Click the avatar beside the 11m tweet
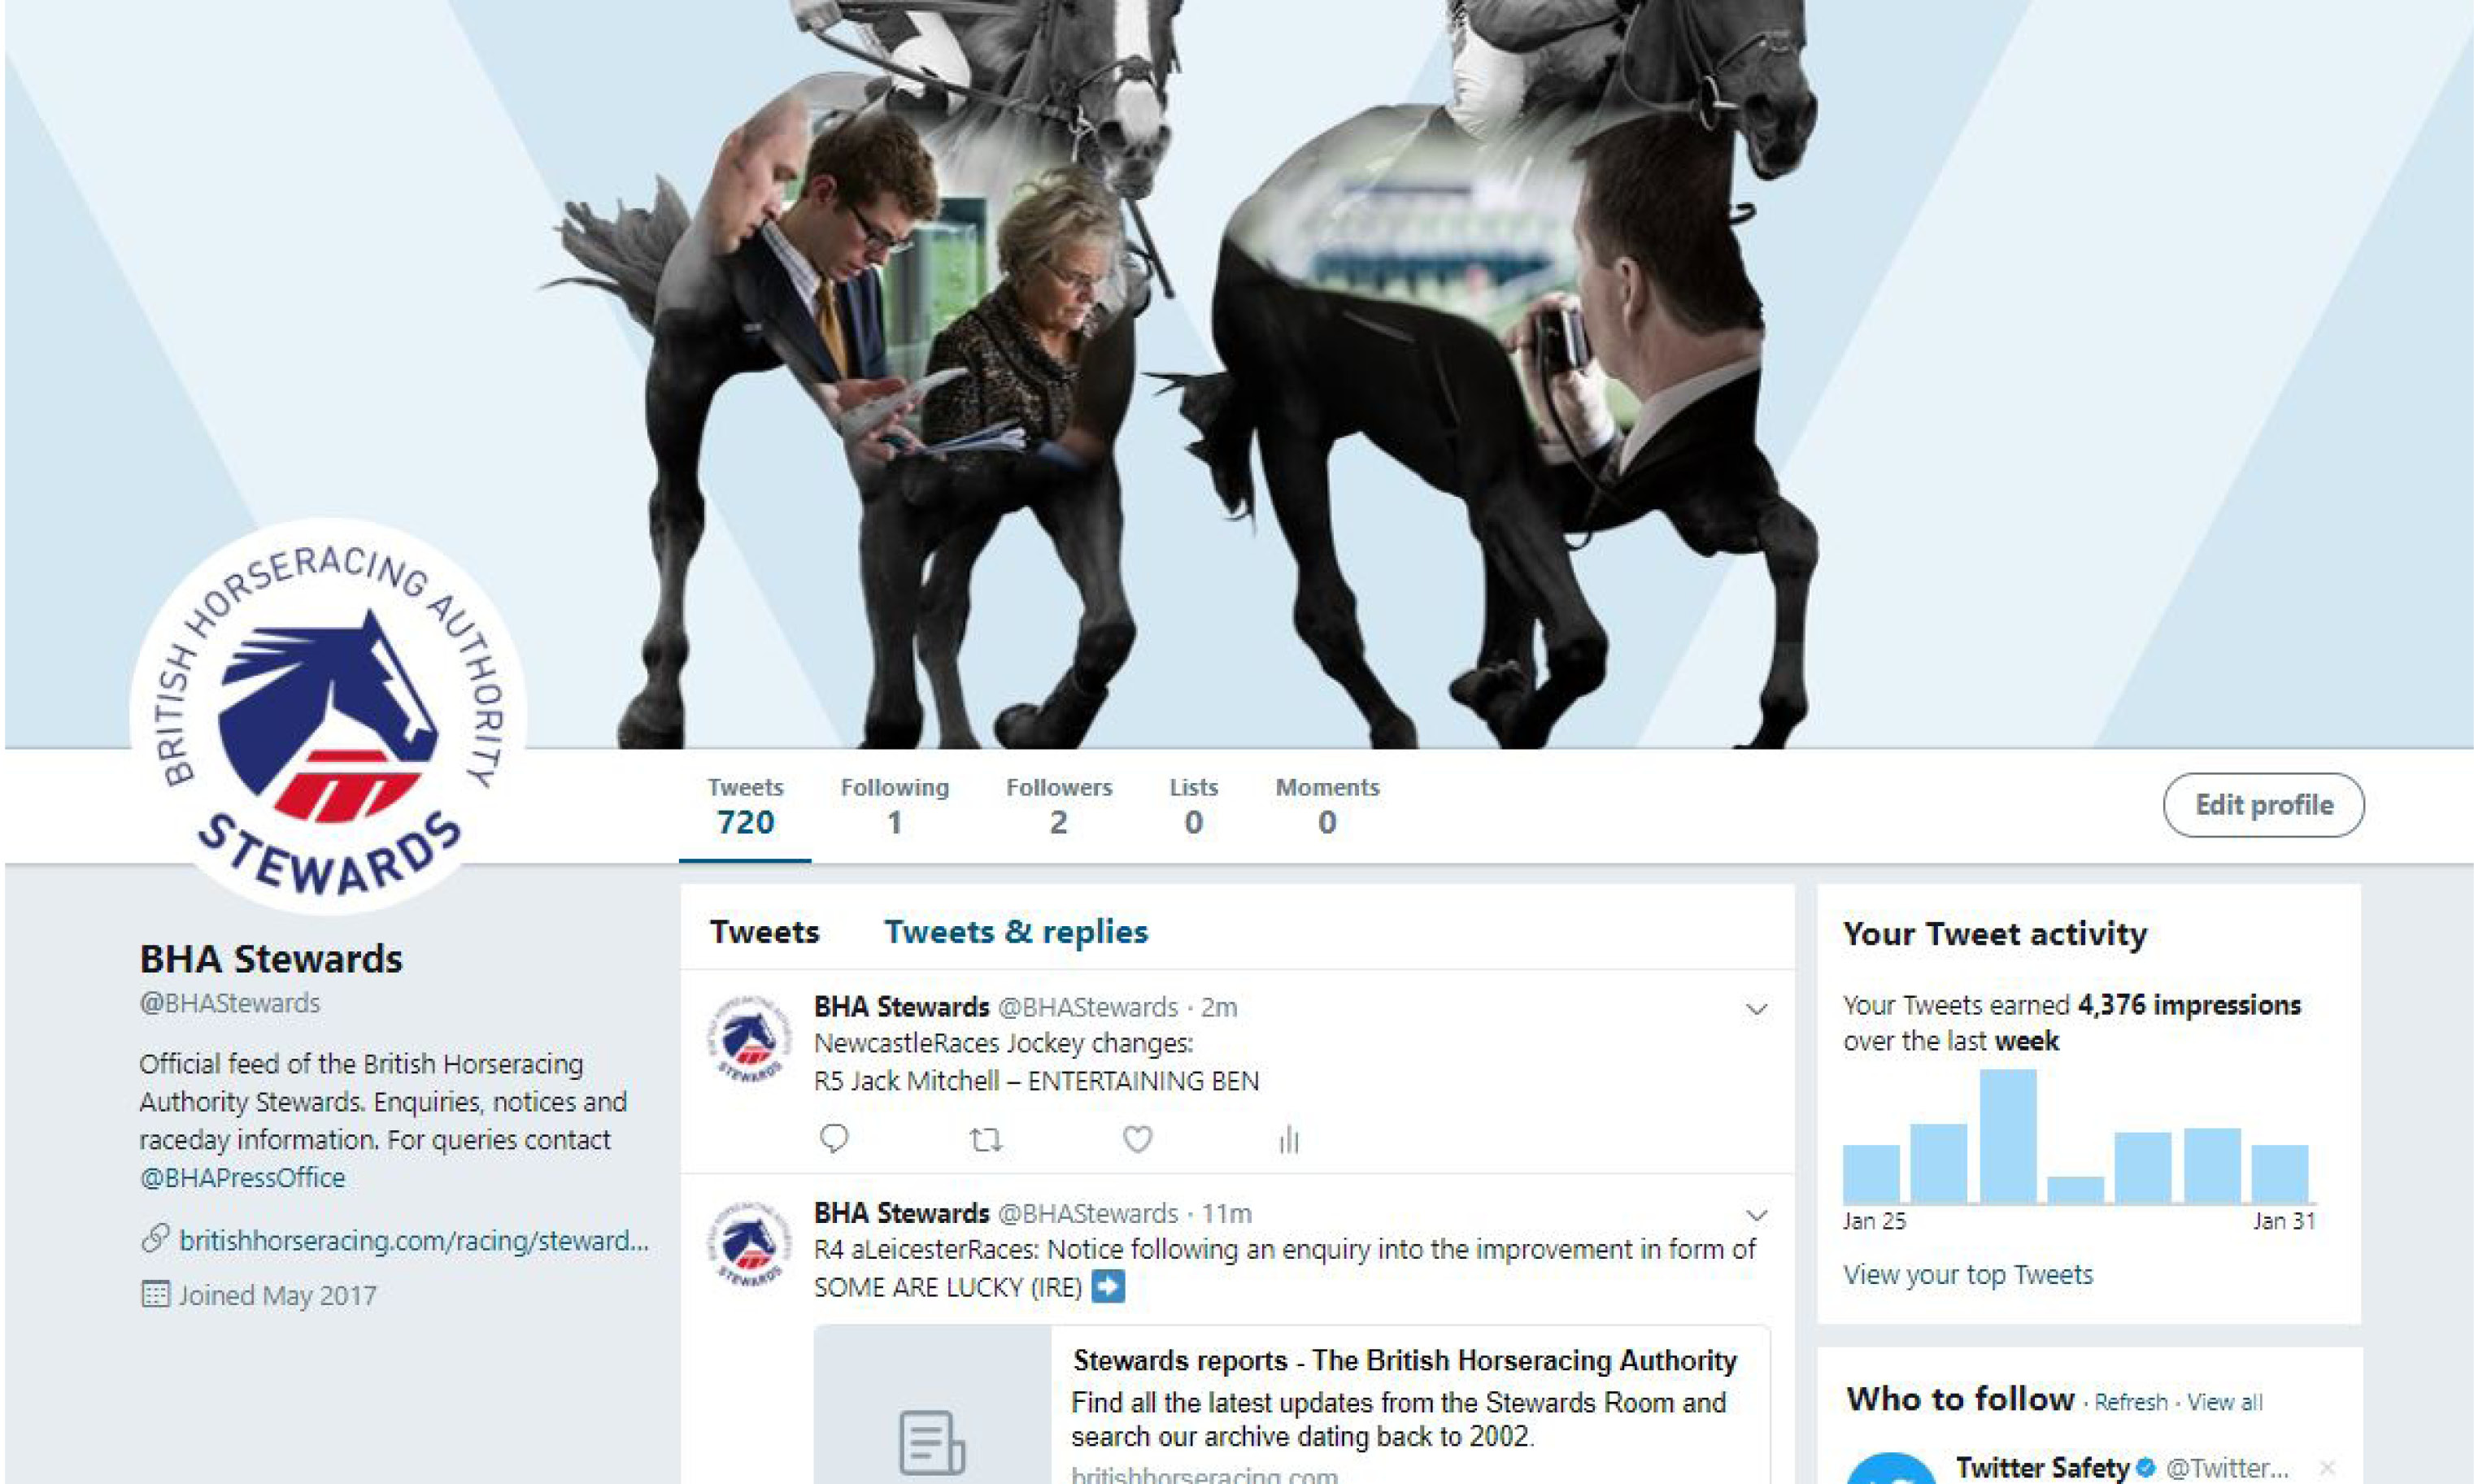2474x1484 pixels. pyautogui.click(x=748, y=1245)
